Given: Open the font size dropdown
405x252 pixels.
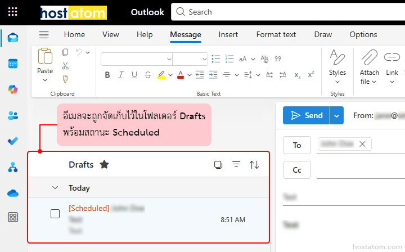Looking at the screenshot, I should 204,59.
